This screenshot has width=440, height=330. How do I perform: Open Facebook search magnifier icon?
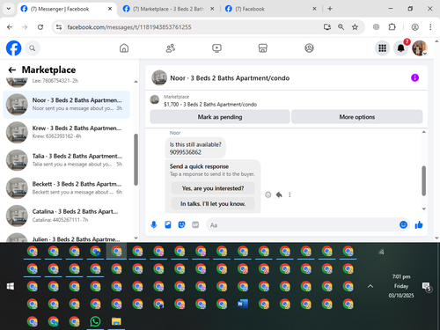(33, 48)
